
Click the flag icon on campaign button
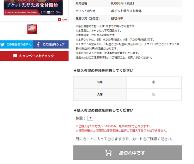15,56
